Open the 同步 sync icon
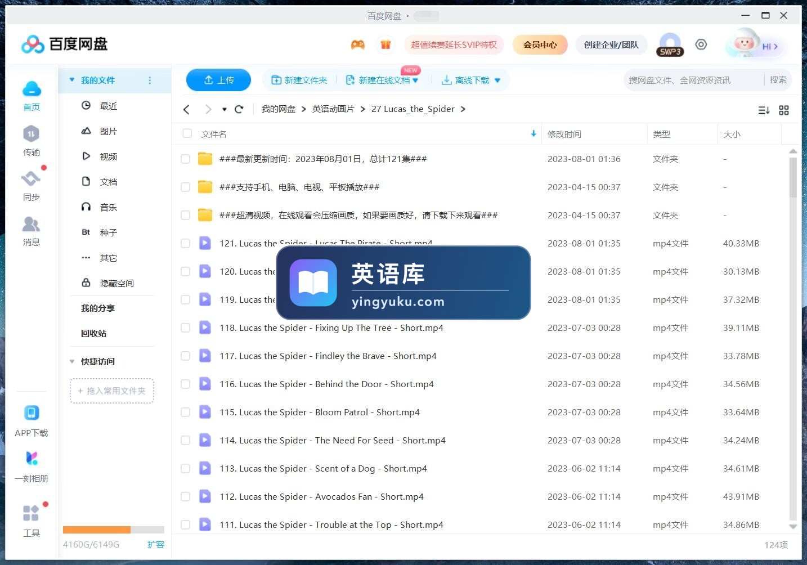 click(x=31, y=179)
